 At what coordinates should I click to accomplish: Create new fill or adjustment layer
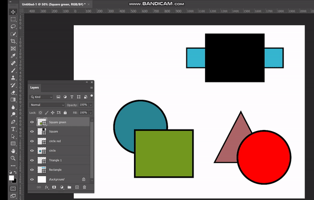tap(62, 187)
